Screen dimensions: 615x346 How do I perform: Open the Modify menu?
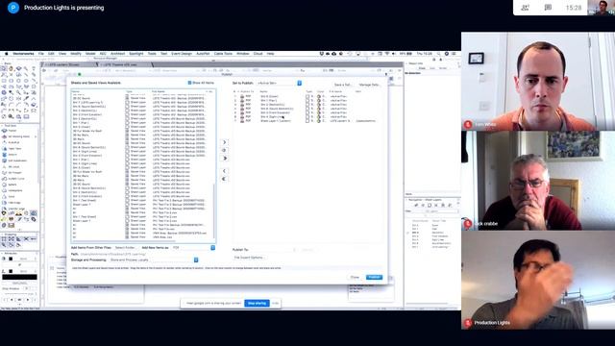[76, 54]
